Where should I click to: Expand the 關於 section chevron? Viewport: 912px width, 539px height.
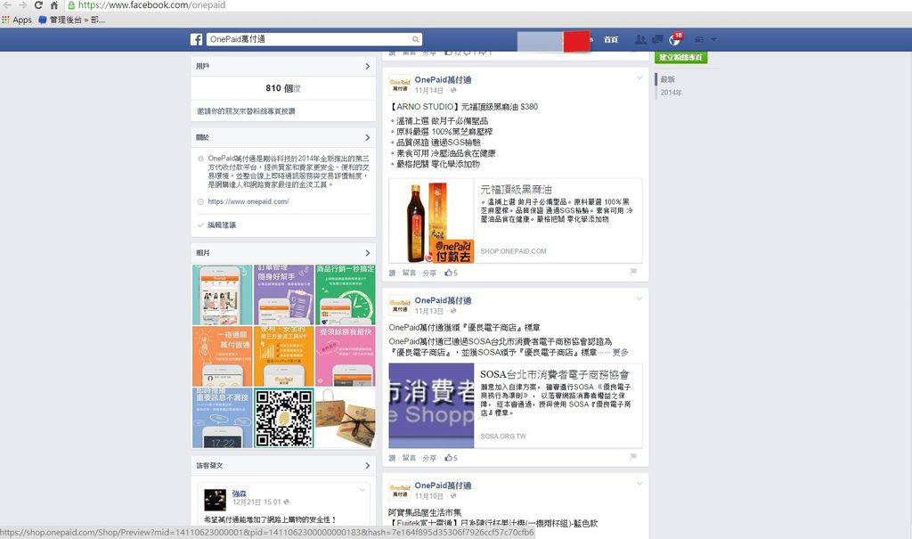367,137
